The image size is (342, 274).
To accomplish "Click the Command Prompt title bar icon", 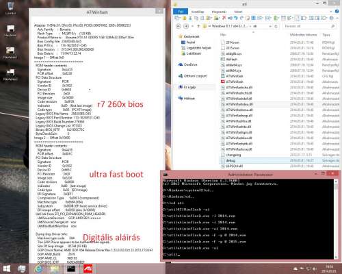I will pos(166,175).
